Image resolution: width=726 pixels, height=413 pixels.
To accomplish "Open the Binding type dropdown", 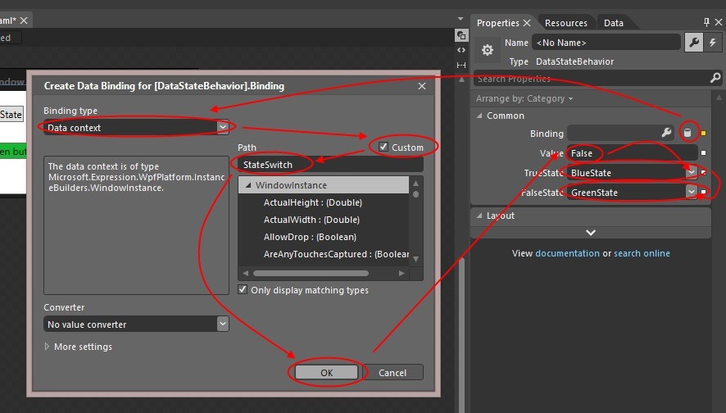I will coord(222,127).
